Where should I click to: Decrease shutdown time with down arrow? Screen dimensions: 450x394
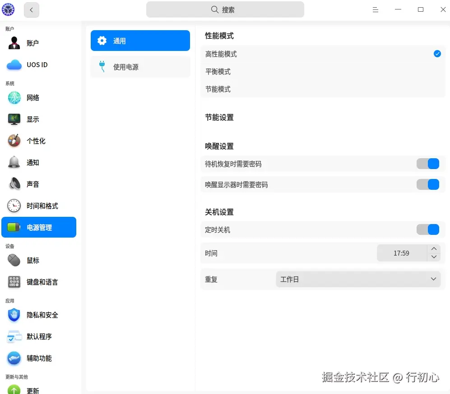[434, 257]
